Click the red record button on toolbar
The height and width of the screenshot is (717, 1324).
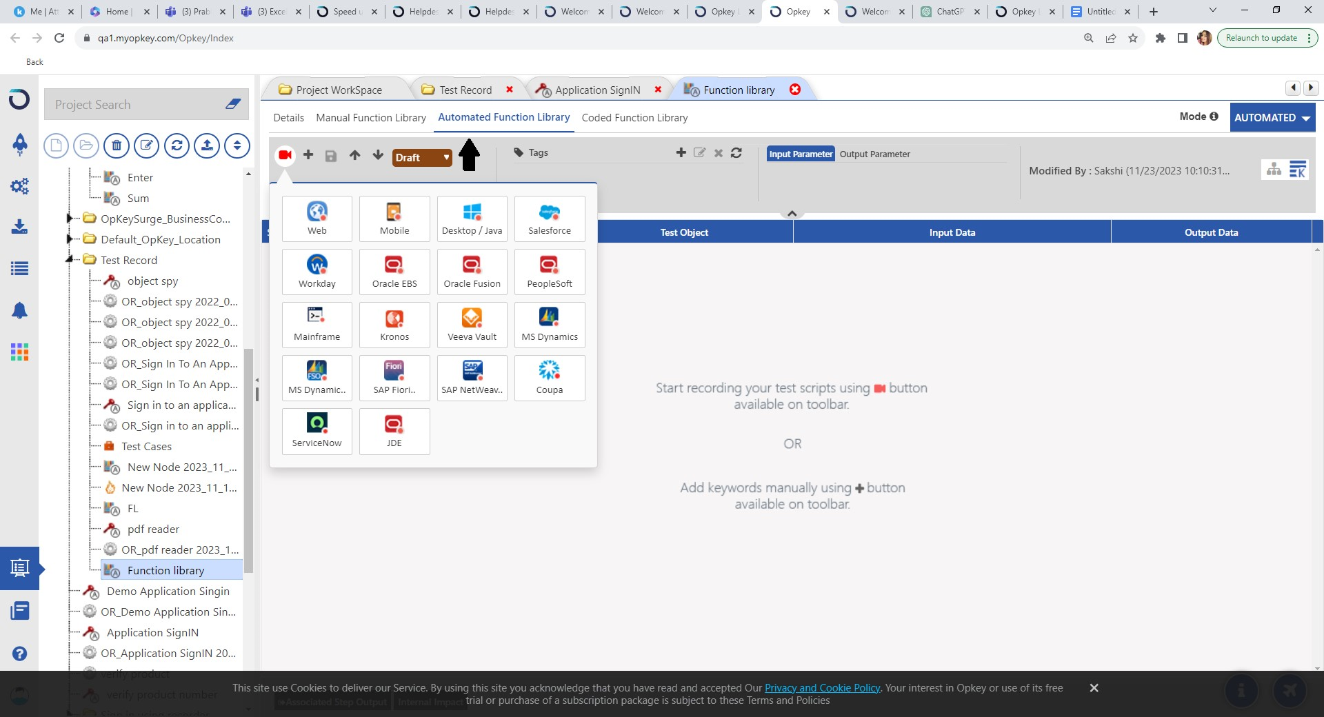[285, 156]
